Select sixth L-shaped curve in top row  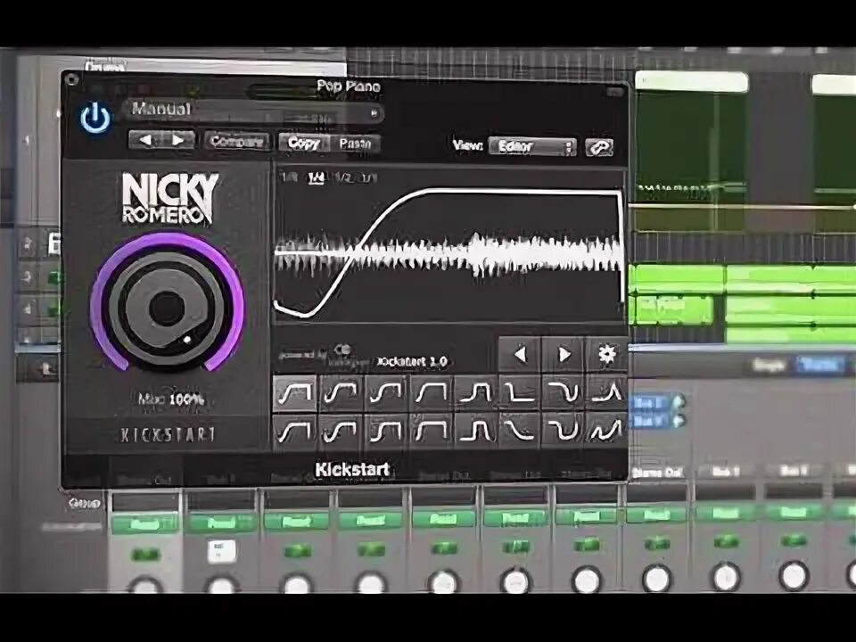pyautogui.click(x=519, y=393)
